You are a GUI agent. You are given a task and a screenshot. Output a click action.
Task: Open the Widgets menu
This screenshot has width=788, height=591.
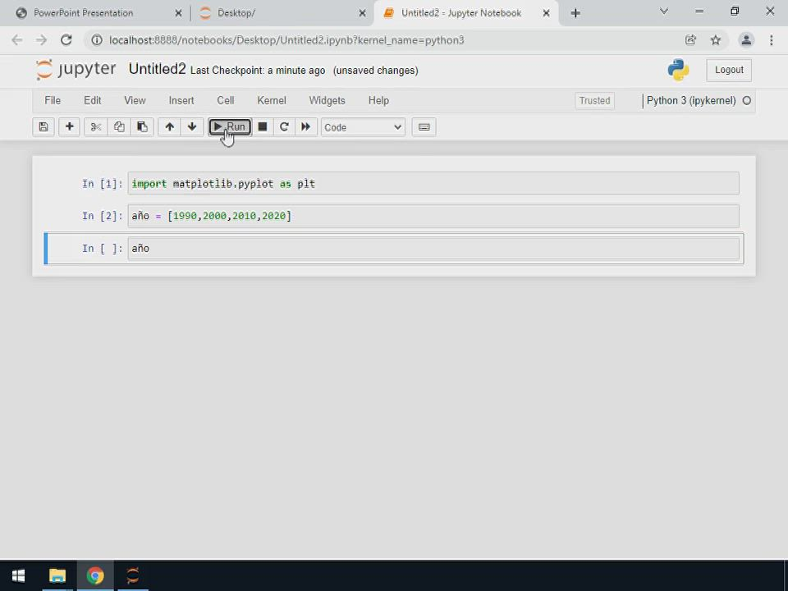pyautogui.click(x=328, y=100)
